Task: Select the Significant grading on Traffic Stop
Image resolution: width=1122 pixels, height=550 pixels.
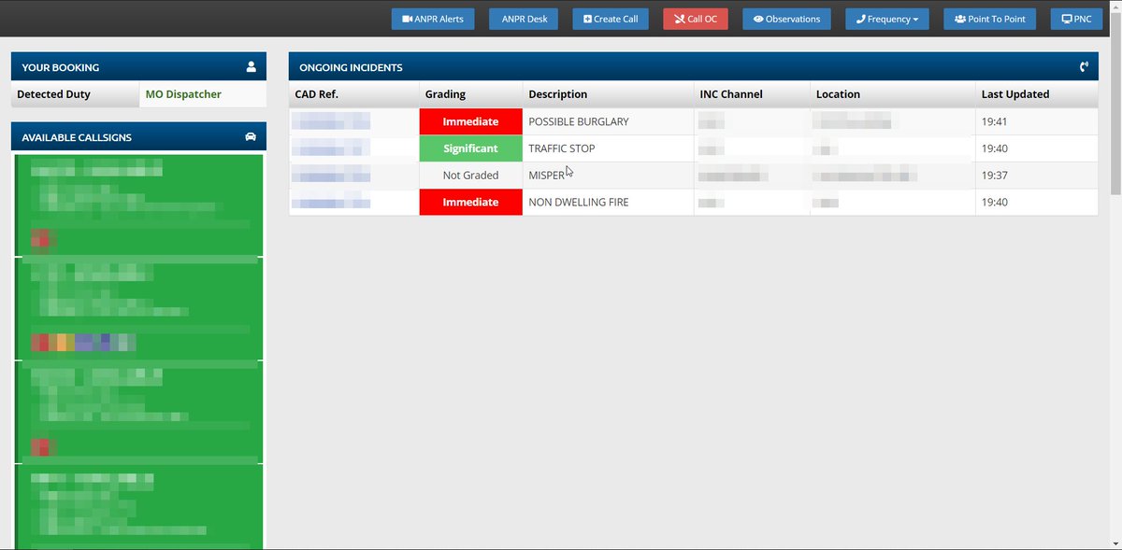Action: click(470, 148)
